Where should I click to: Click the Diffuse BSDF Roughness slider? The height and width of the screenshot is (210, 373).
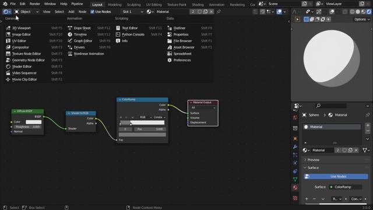tap(27, 127)
